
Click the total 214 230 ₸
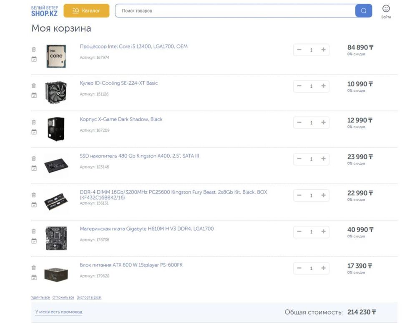(362, 312)
